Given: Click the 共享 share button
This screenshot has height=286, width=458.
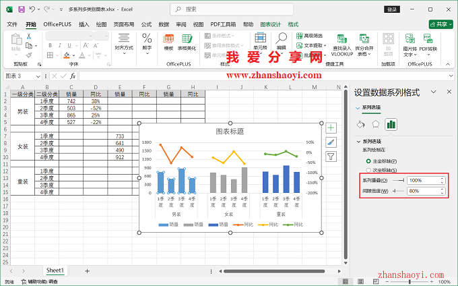Looking at the screenshot, I should tap(440, 24).
